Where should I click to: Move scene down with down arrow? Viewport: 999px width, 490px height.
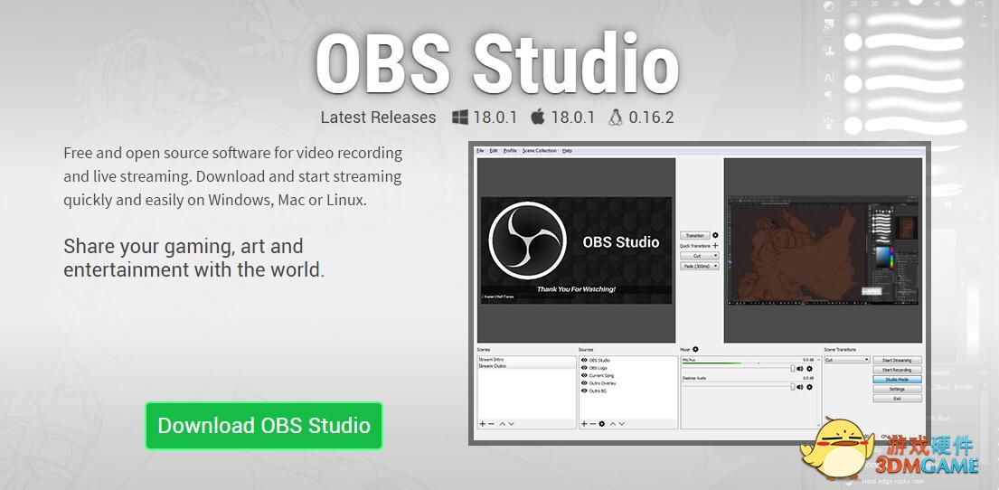511,424
